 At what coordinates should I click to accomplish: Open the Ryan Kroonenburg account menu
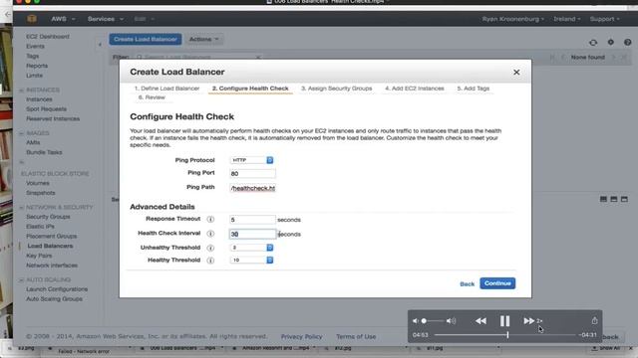tap(513, 19)
